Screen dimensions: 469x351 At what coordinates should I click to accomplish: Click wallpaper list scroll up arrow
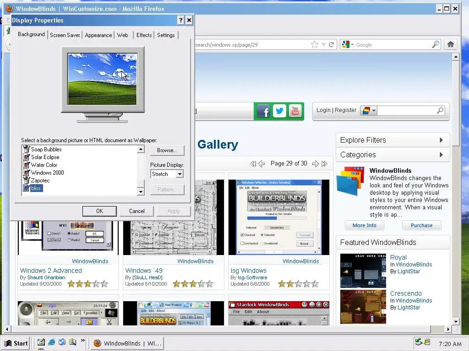pyautogui.click(x=141, y=149)
